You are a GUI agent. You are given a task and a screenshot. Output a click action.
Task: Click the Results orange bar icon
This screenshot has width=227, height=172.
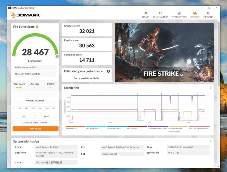[x=195, y=13]
